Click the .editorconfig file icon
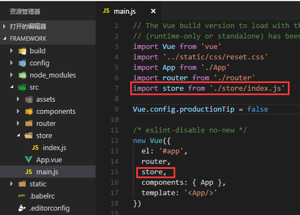This screenshot has height=215, width=300. (x=22, y=208)
